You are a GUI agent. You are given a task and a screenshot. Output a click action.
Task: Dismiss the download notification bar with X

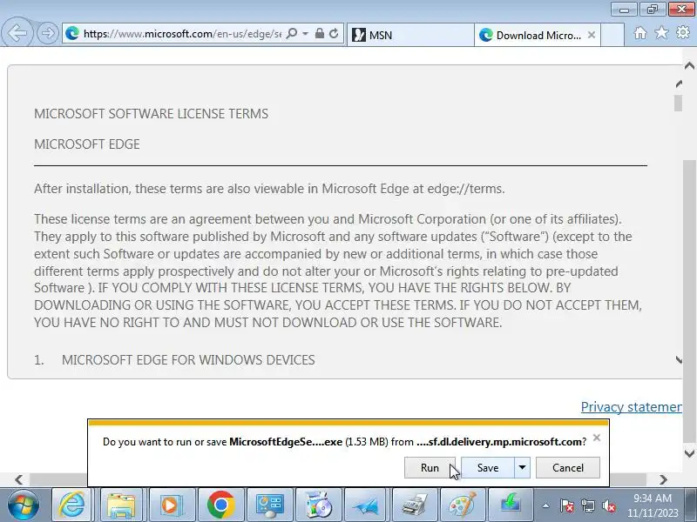(597, 438)
